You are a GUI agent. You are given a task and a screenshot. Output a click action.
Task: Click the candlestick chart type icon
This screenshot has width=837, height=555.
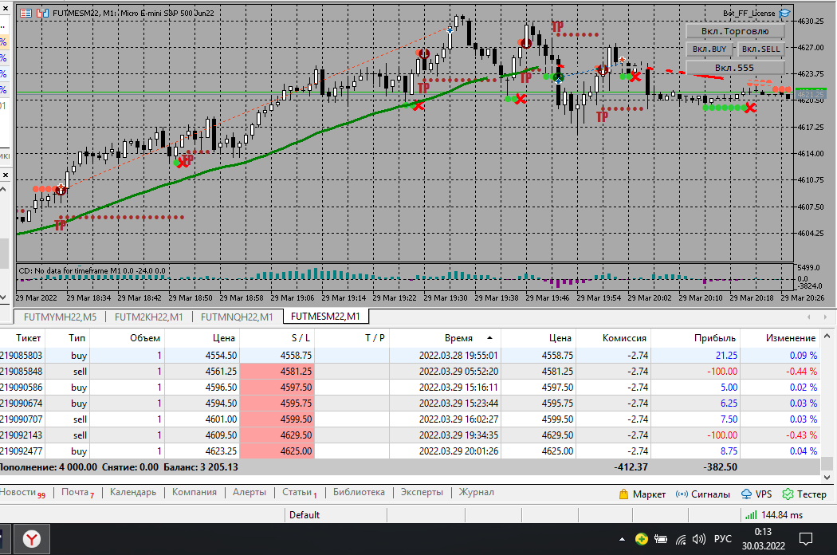[43, 14]
